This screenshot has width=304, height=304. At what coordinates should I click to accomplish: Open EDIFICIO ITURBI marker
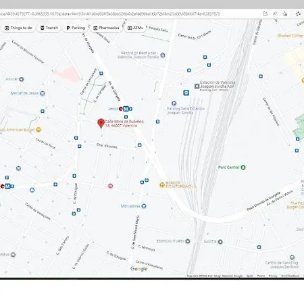[x=187, y=241]
